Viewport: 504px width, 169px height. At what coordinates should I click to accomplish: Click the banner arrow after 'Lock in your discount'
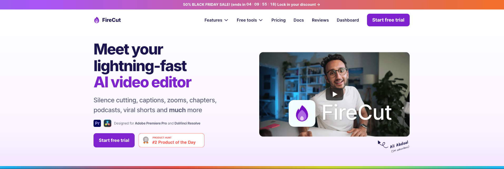point(319,4)
